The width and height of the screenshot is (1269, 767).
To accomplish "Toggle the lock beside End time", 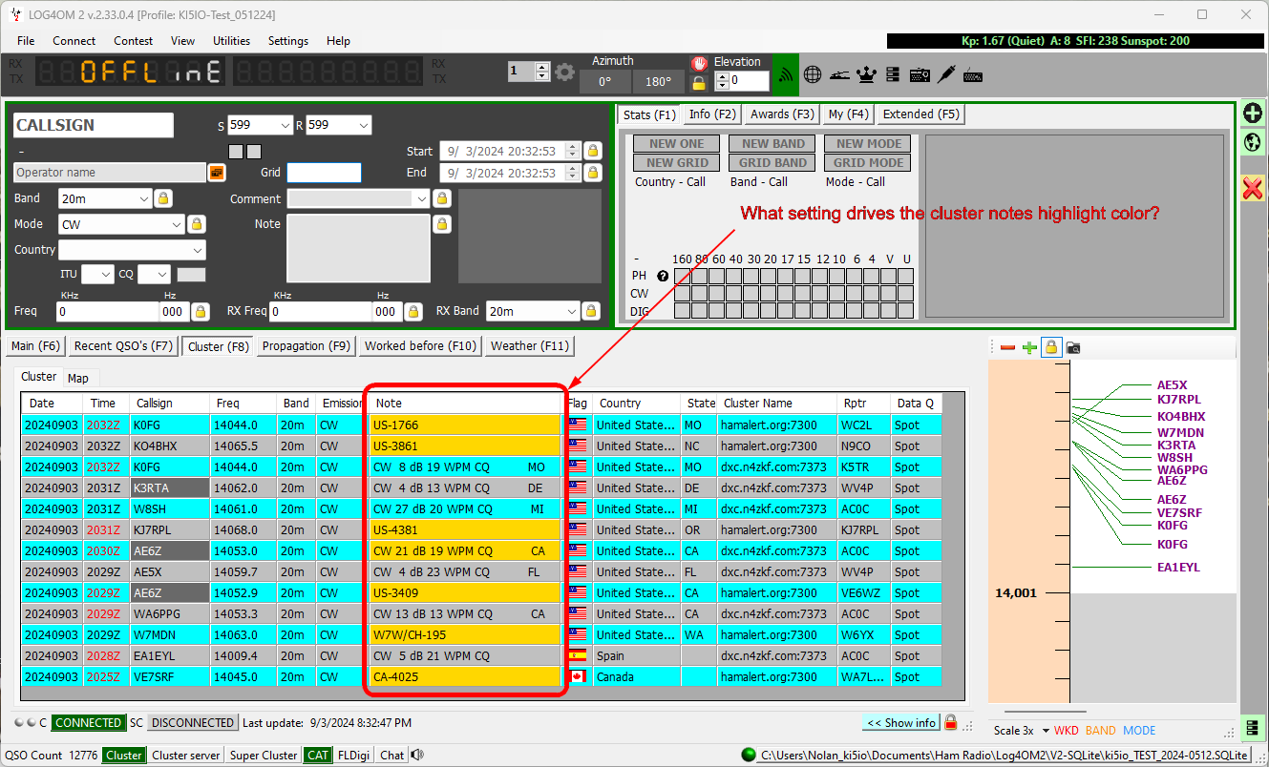I will (593, 173).
